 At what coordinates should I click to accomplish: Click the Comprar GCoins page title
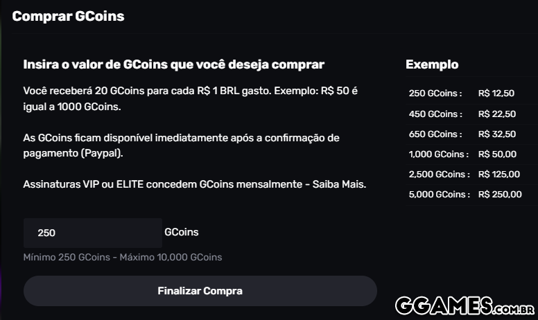coord(68,16)
